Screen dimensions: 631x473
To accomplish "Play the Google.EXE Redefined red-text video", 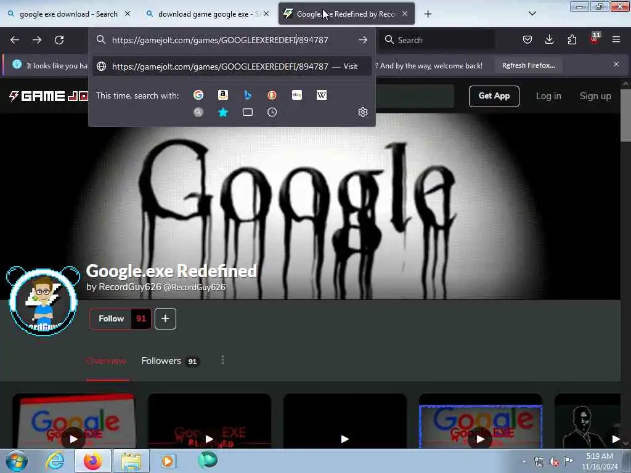I will click(x=210, y=439).
